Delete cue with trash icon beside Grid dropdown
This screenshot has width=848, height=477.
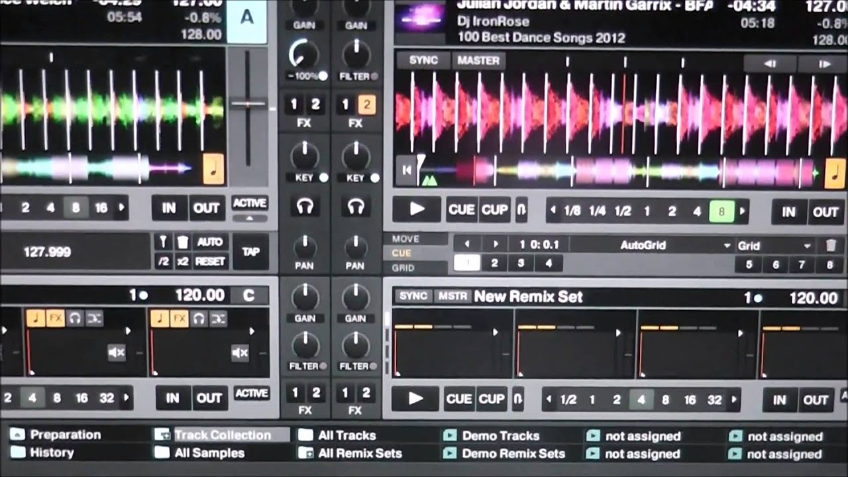831,246
